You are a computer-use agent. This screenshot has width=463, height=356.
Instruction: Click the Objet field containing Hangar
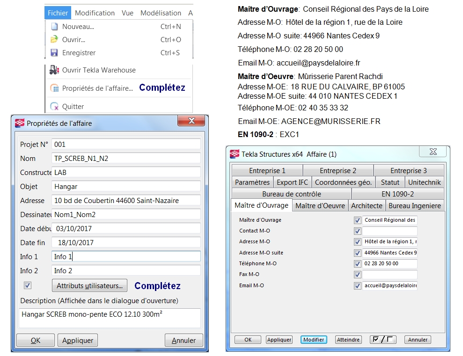click(x=126, y=186)
